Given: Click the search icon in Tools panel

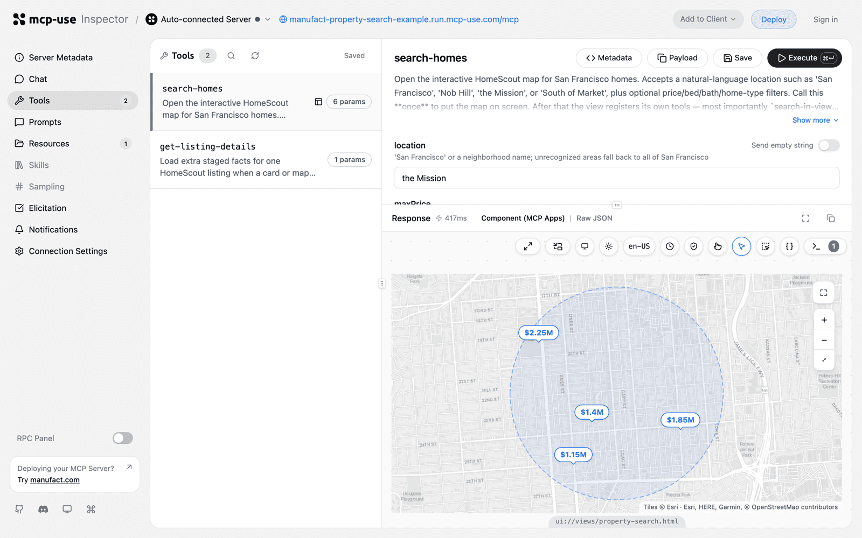Looking at the screenshot, I should pyautogui.click(x=231, y=56).
